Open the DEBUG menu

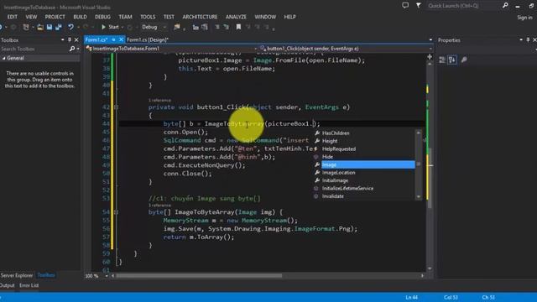[x=102, y=17]
